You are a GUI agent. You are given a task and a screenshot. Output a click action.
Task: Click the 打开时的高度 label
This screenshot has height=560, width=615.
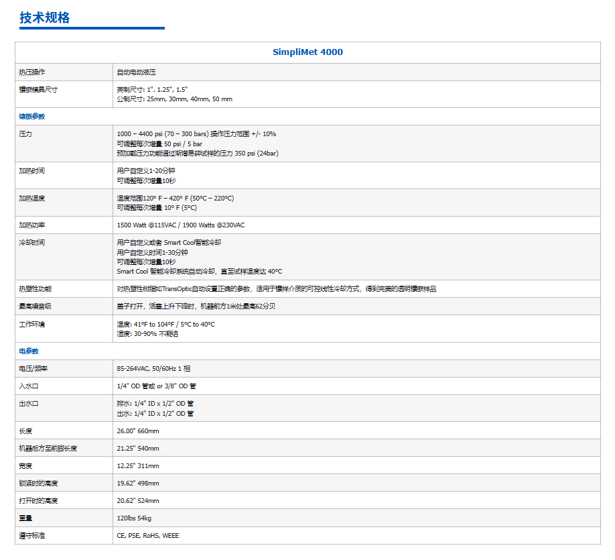click(38, 501)
